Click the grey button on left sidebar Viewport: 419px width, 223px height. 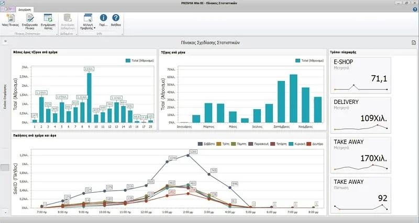click(x=5, y=168)
